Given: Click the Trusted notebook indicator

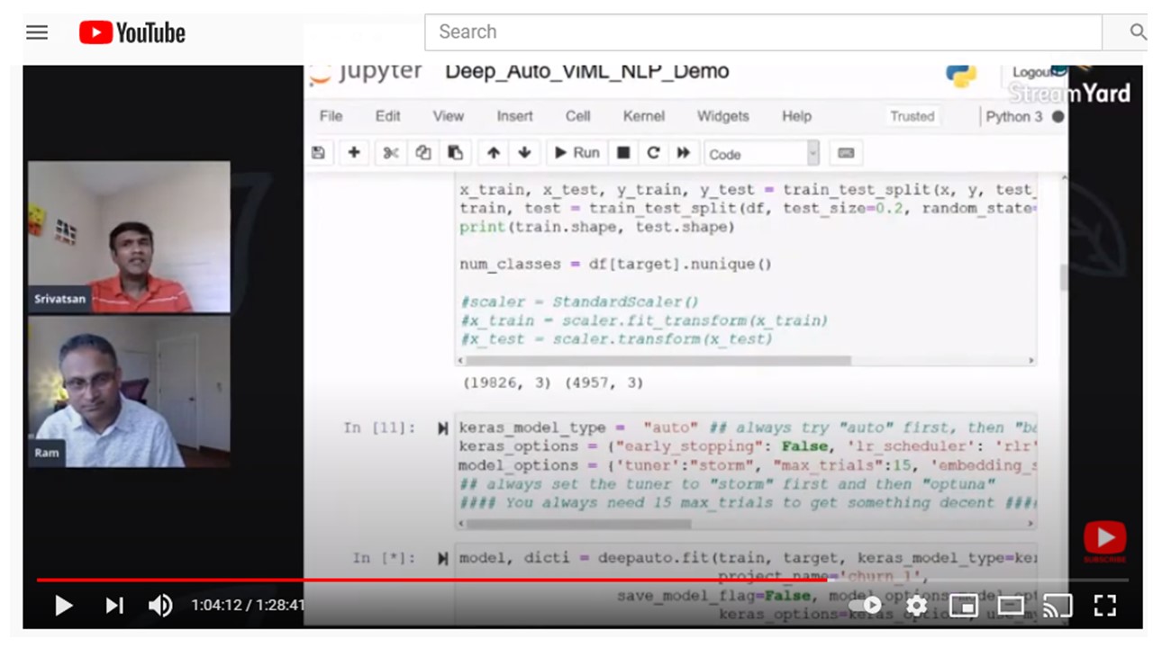Looking at the screenshot, I should click(x=912, y=116).
